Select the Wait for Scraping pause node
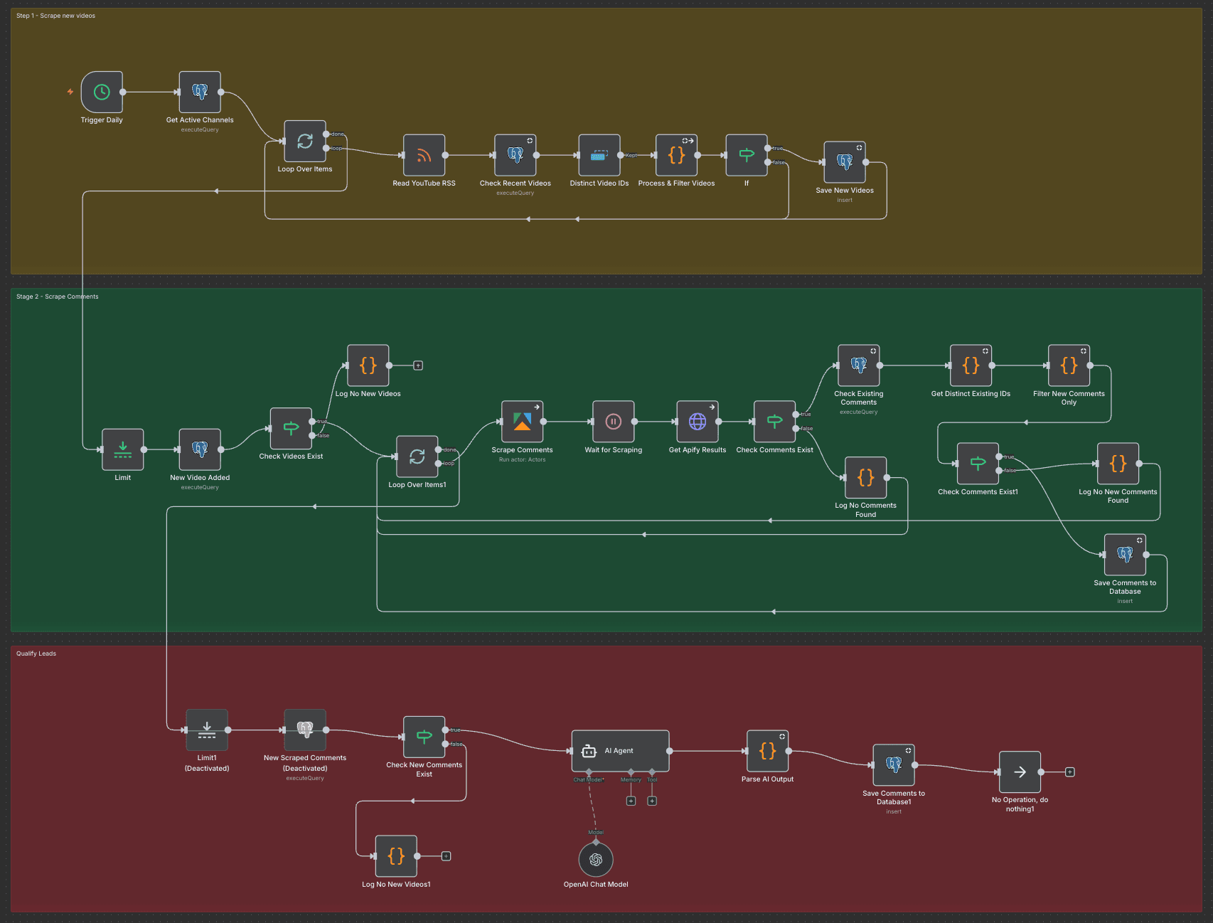 pos(612,421)
